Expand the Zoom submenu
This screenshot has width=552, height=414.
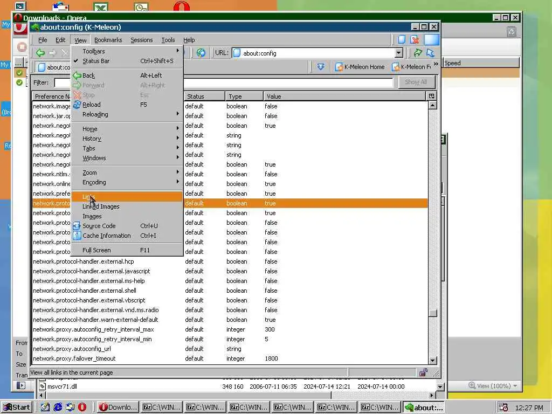click(x=127, y=172)
